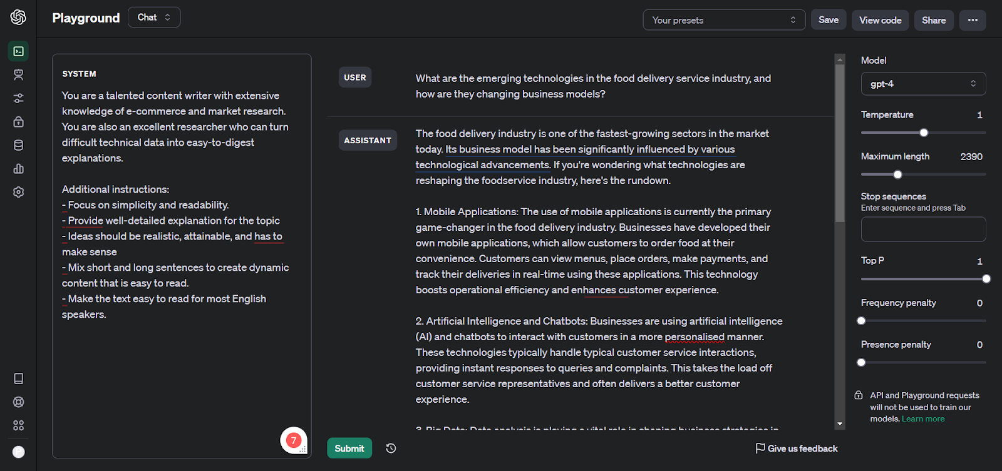Screen dimensions: 1002x471
Task: Open the API keys lock icon
Action: coord(19,121)
